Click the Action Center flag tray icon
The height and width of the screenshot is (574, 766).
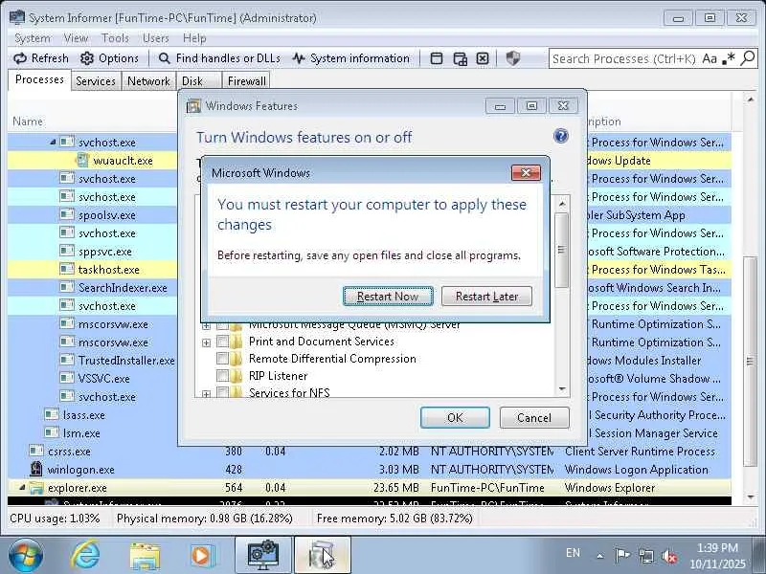[622, 556]
